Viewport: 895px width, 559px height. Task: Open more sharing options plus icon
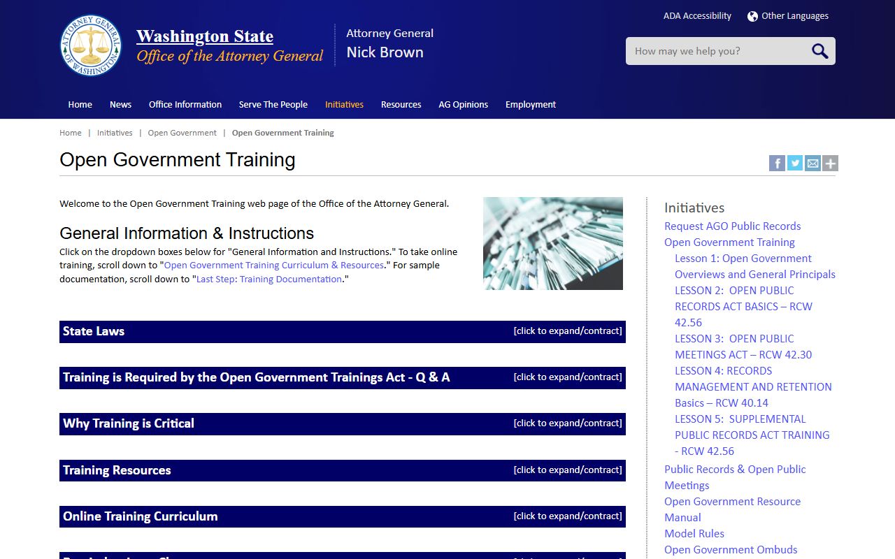coord(830,164)
